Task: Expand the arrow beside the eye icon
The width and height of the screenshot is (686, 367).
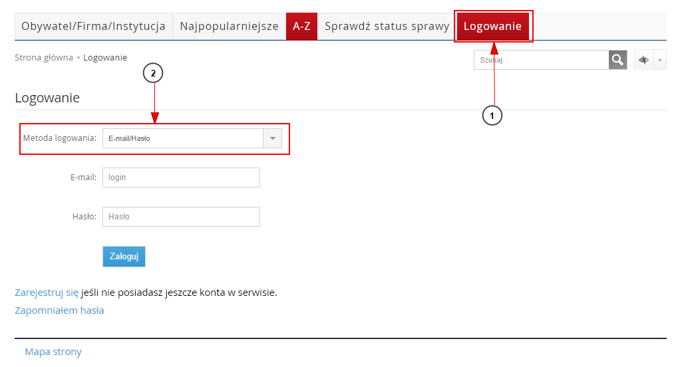Action: point(660,60)
